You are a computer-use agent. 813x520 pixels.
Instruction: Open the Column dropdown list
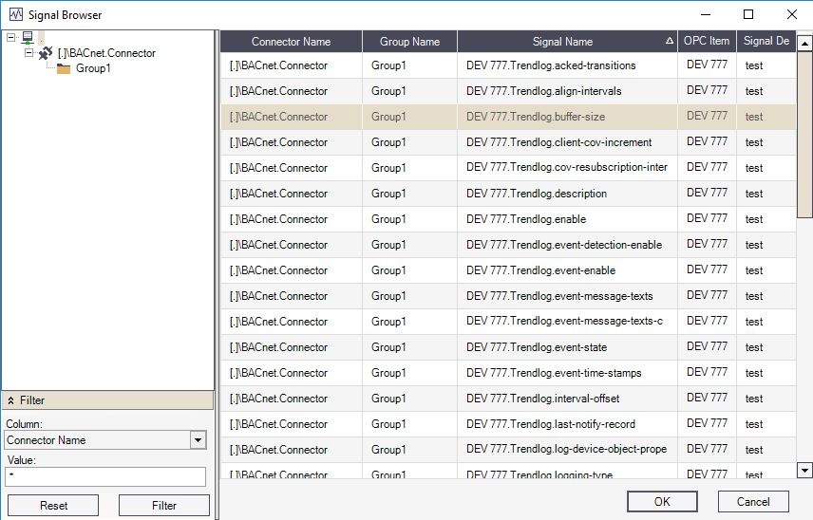coord(198,440)
